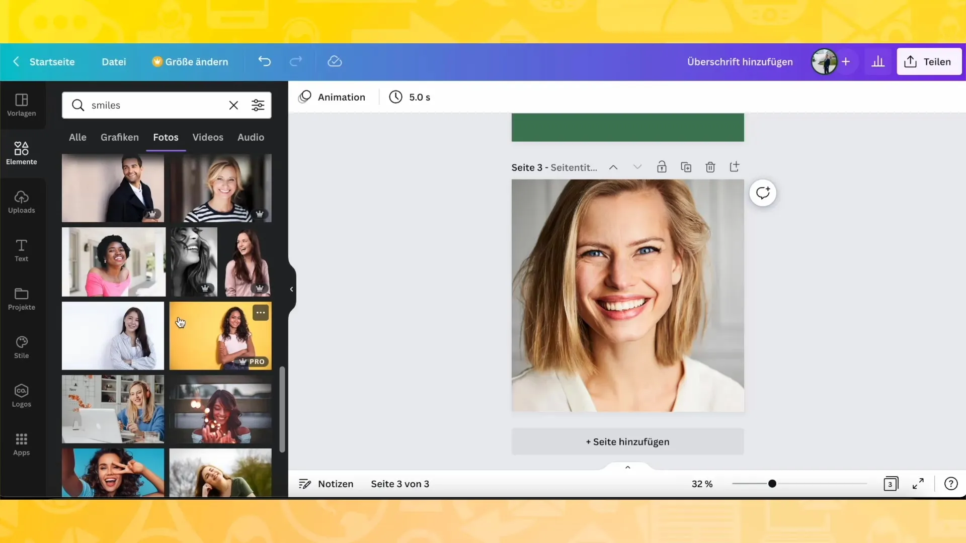Collapse the sidebar using the hide arrow
Viewport: 966px width, 543px height.
click(x=291, y=289)
